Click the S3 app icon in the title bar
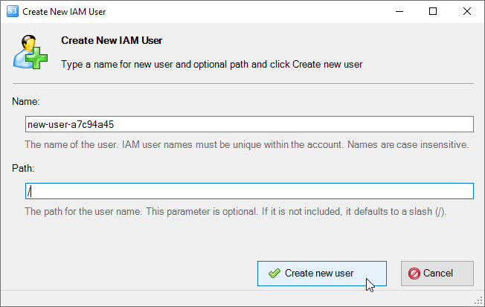The width and height of the screenshot is (485, 307). tap(13, 11)
